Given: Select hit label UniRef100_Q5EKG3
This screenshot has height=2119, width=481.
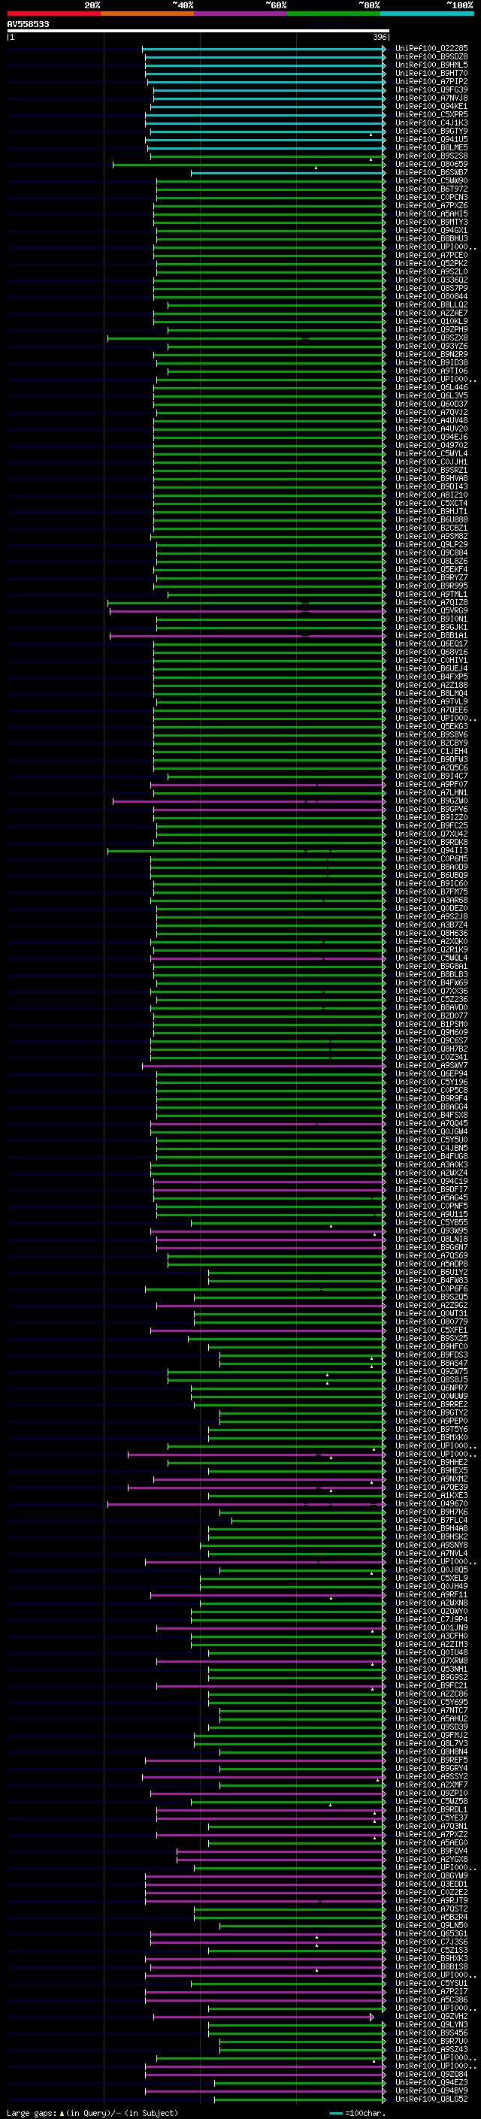Looking at the screenshot, I should point(431,727).
